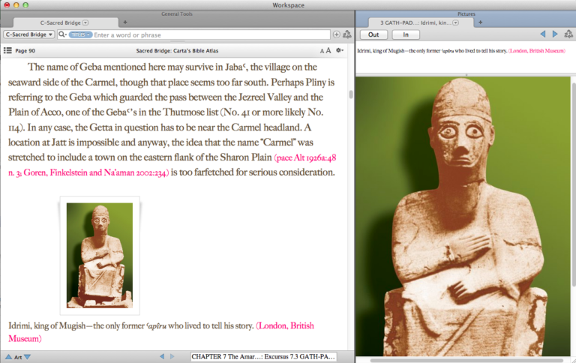Viewport: 576px width, 363px height.
Task: Type in the 'Enter a word or phrase' field
Action: click(210, 34)
